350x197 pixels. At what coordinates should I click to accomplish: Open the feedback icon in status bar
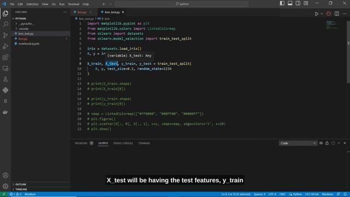(x=339, y=194)
